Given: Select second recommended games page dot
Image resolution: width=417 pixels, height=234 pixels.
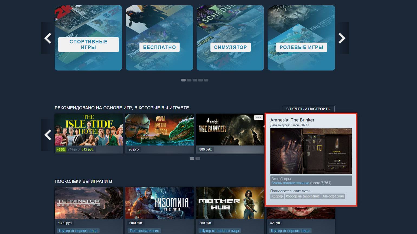Looking at the screenshot, I should [198, 159].
